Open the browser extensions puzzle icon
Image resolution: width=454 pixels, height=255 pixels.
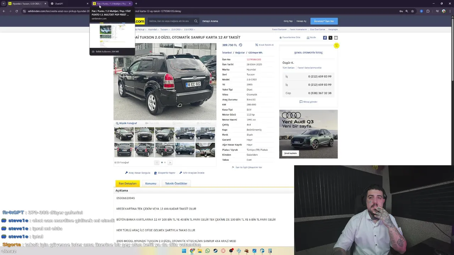pyautogui.click(x=428, y=11)
